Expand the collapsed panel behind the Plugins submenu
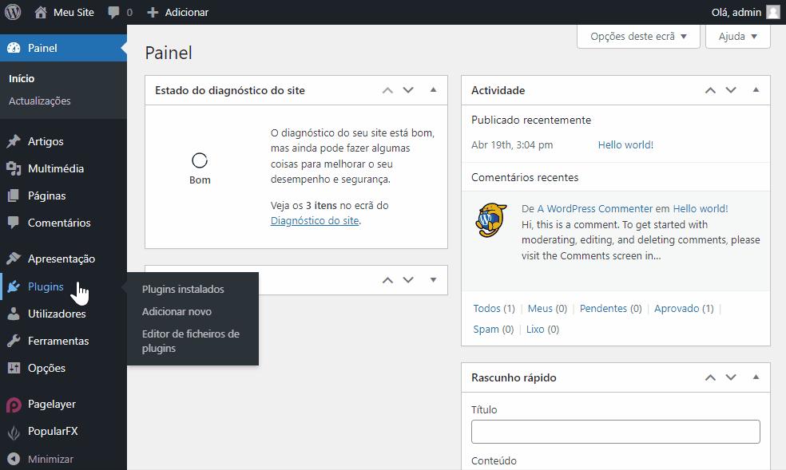This screenshot has width=786, height=470. click(x=434, y=280)
